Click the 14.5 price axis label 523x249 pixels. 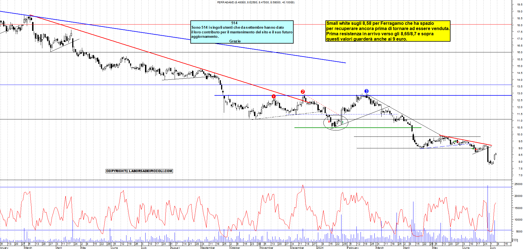pyautogui.click(x=519, y=73)
